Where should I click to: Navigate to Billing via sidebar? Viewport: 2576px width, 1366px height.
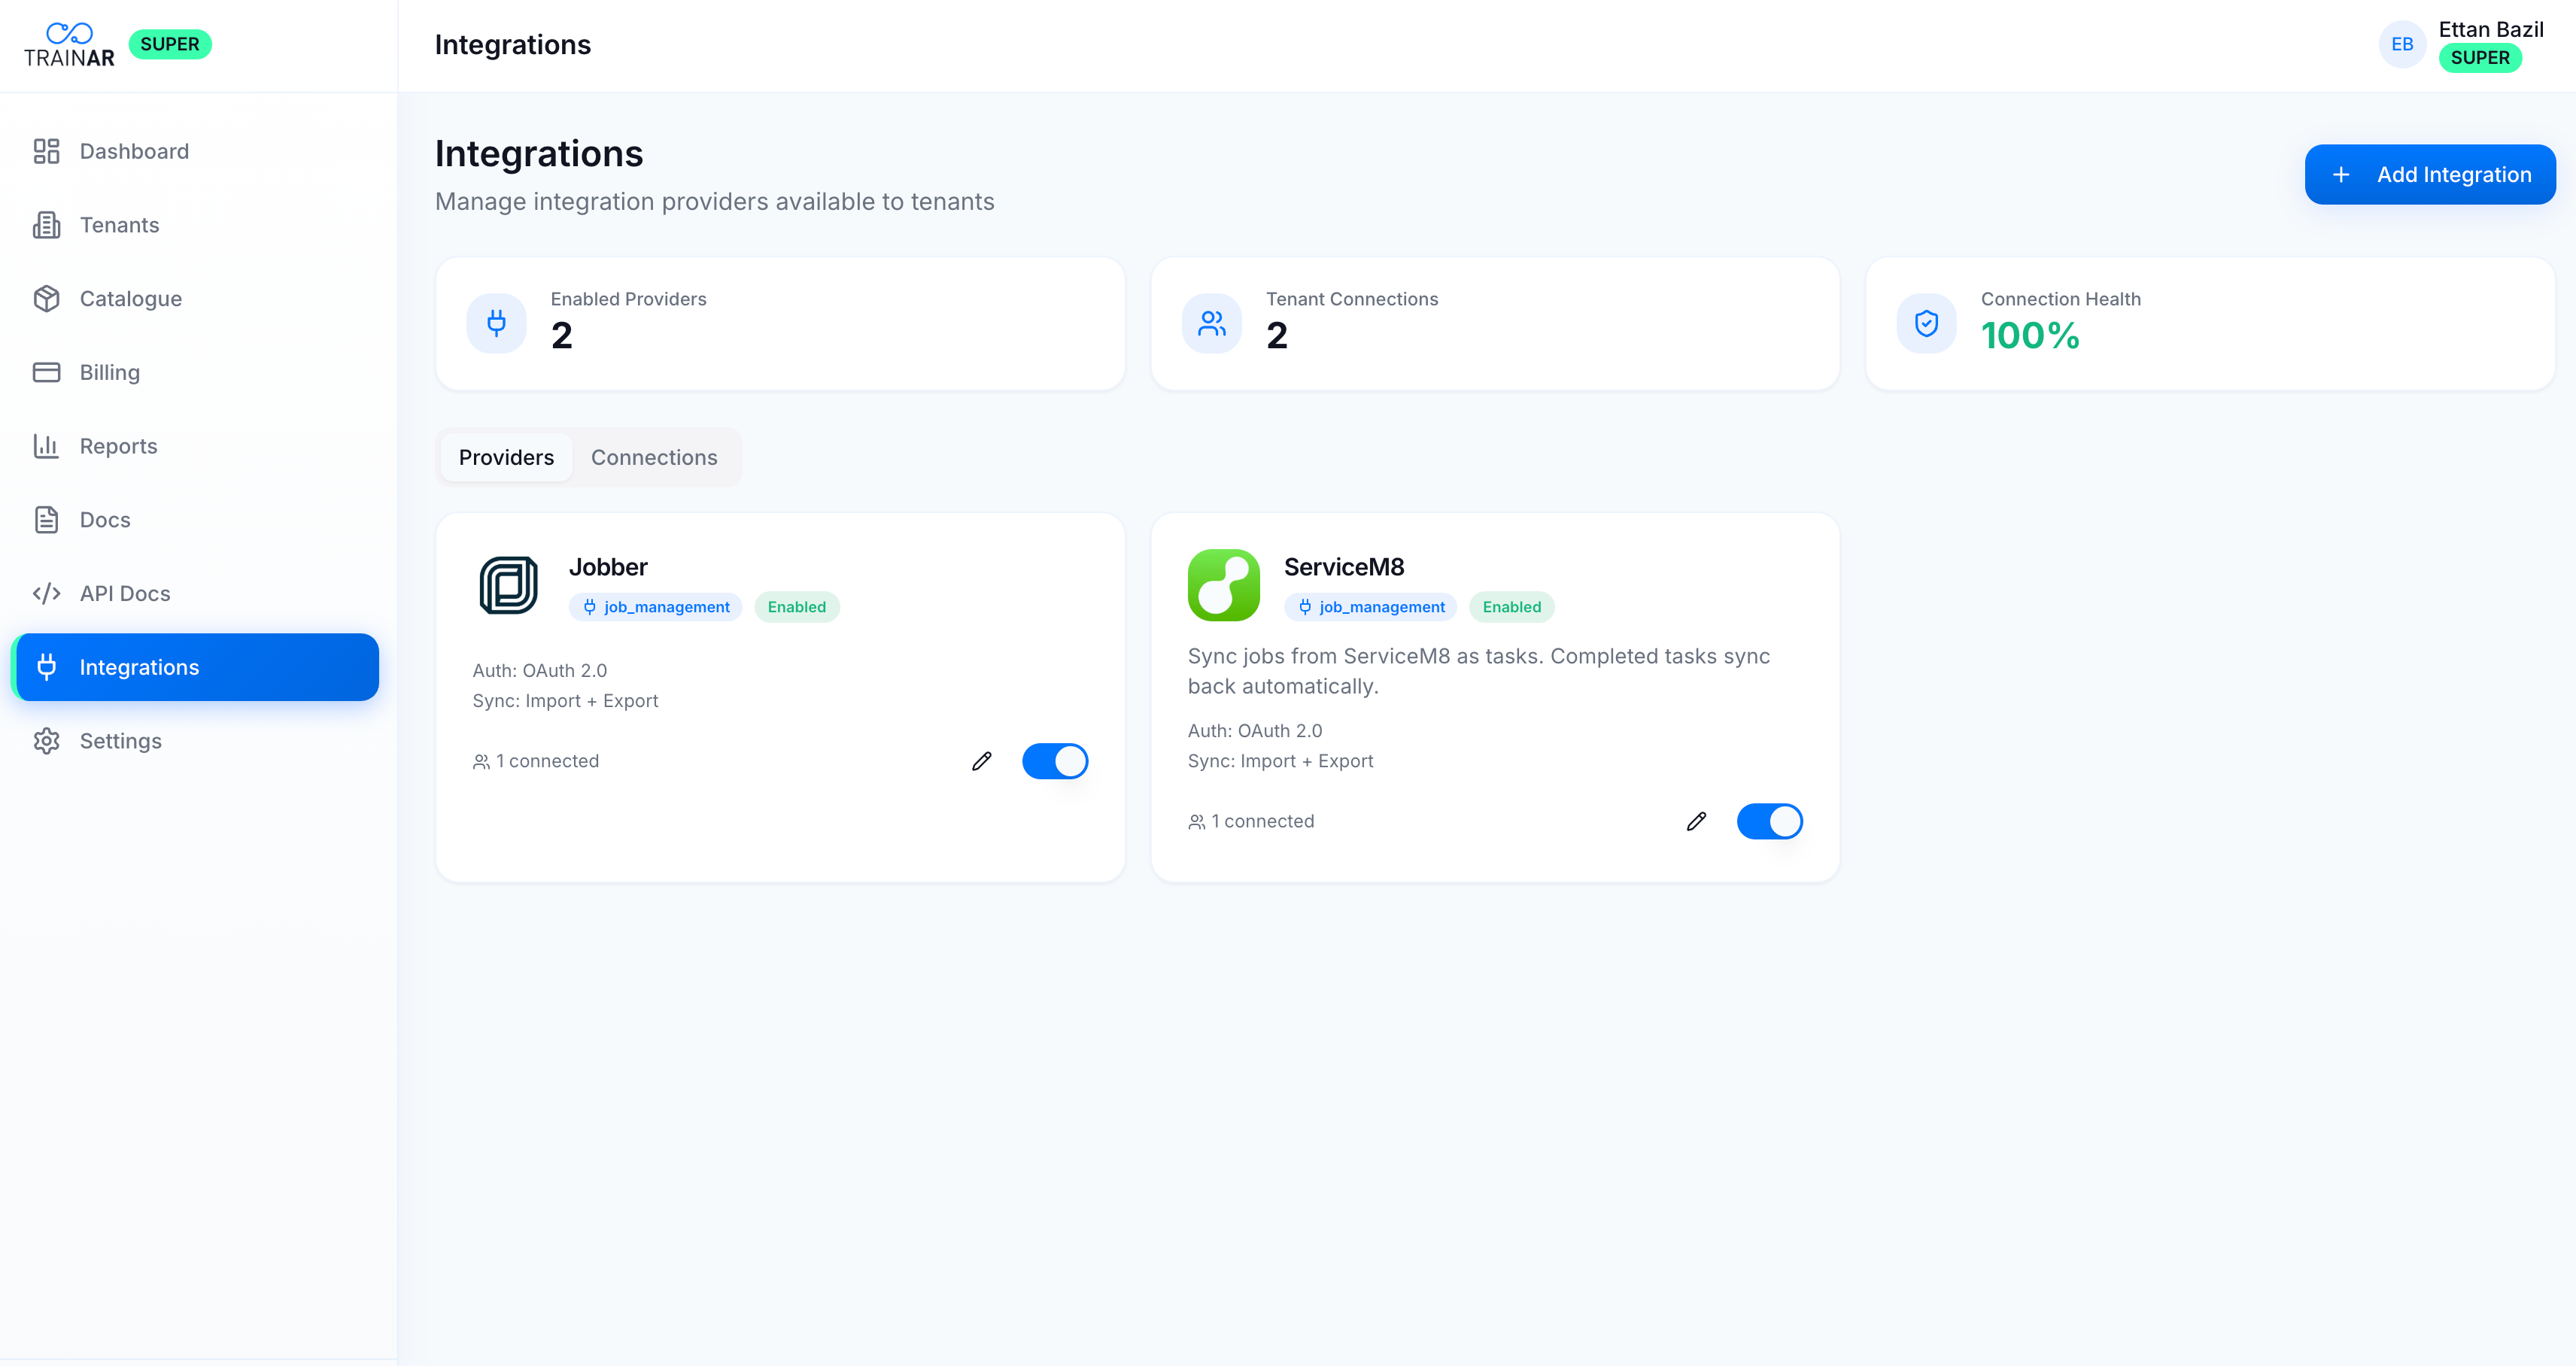coord(109,371)
